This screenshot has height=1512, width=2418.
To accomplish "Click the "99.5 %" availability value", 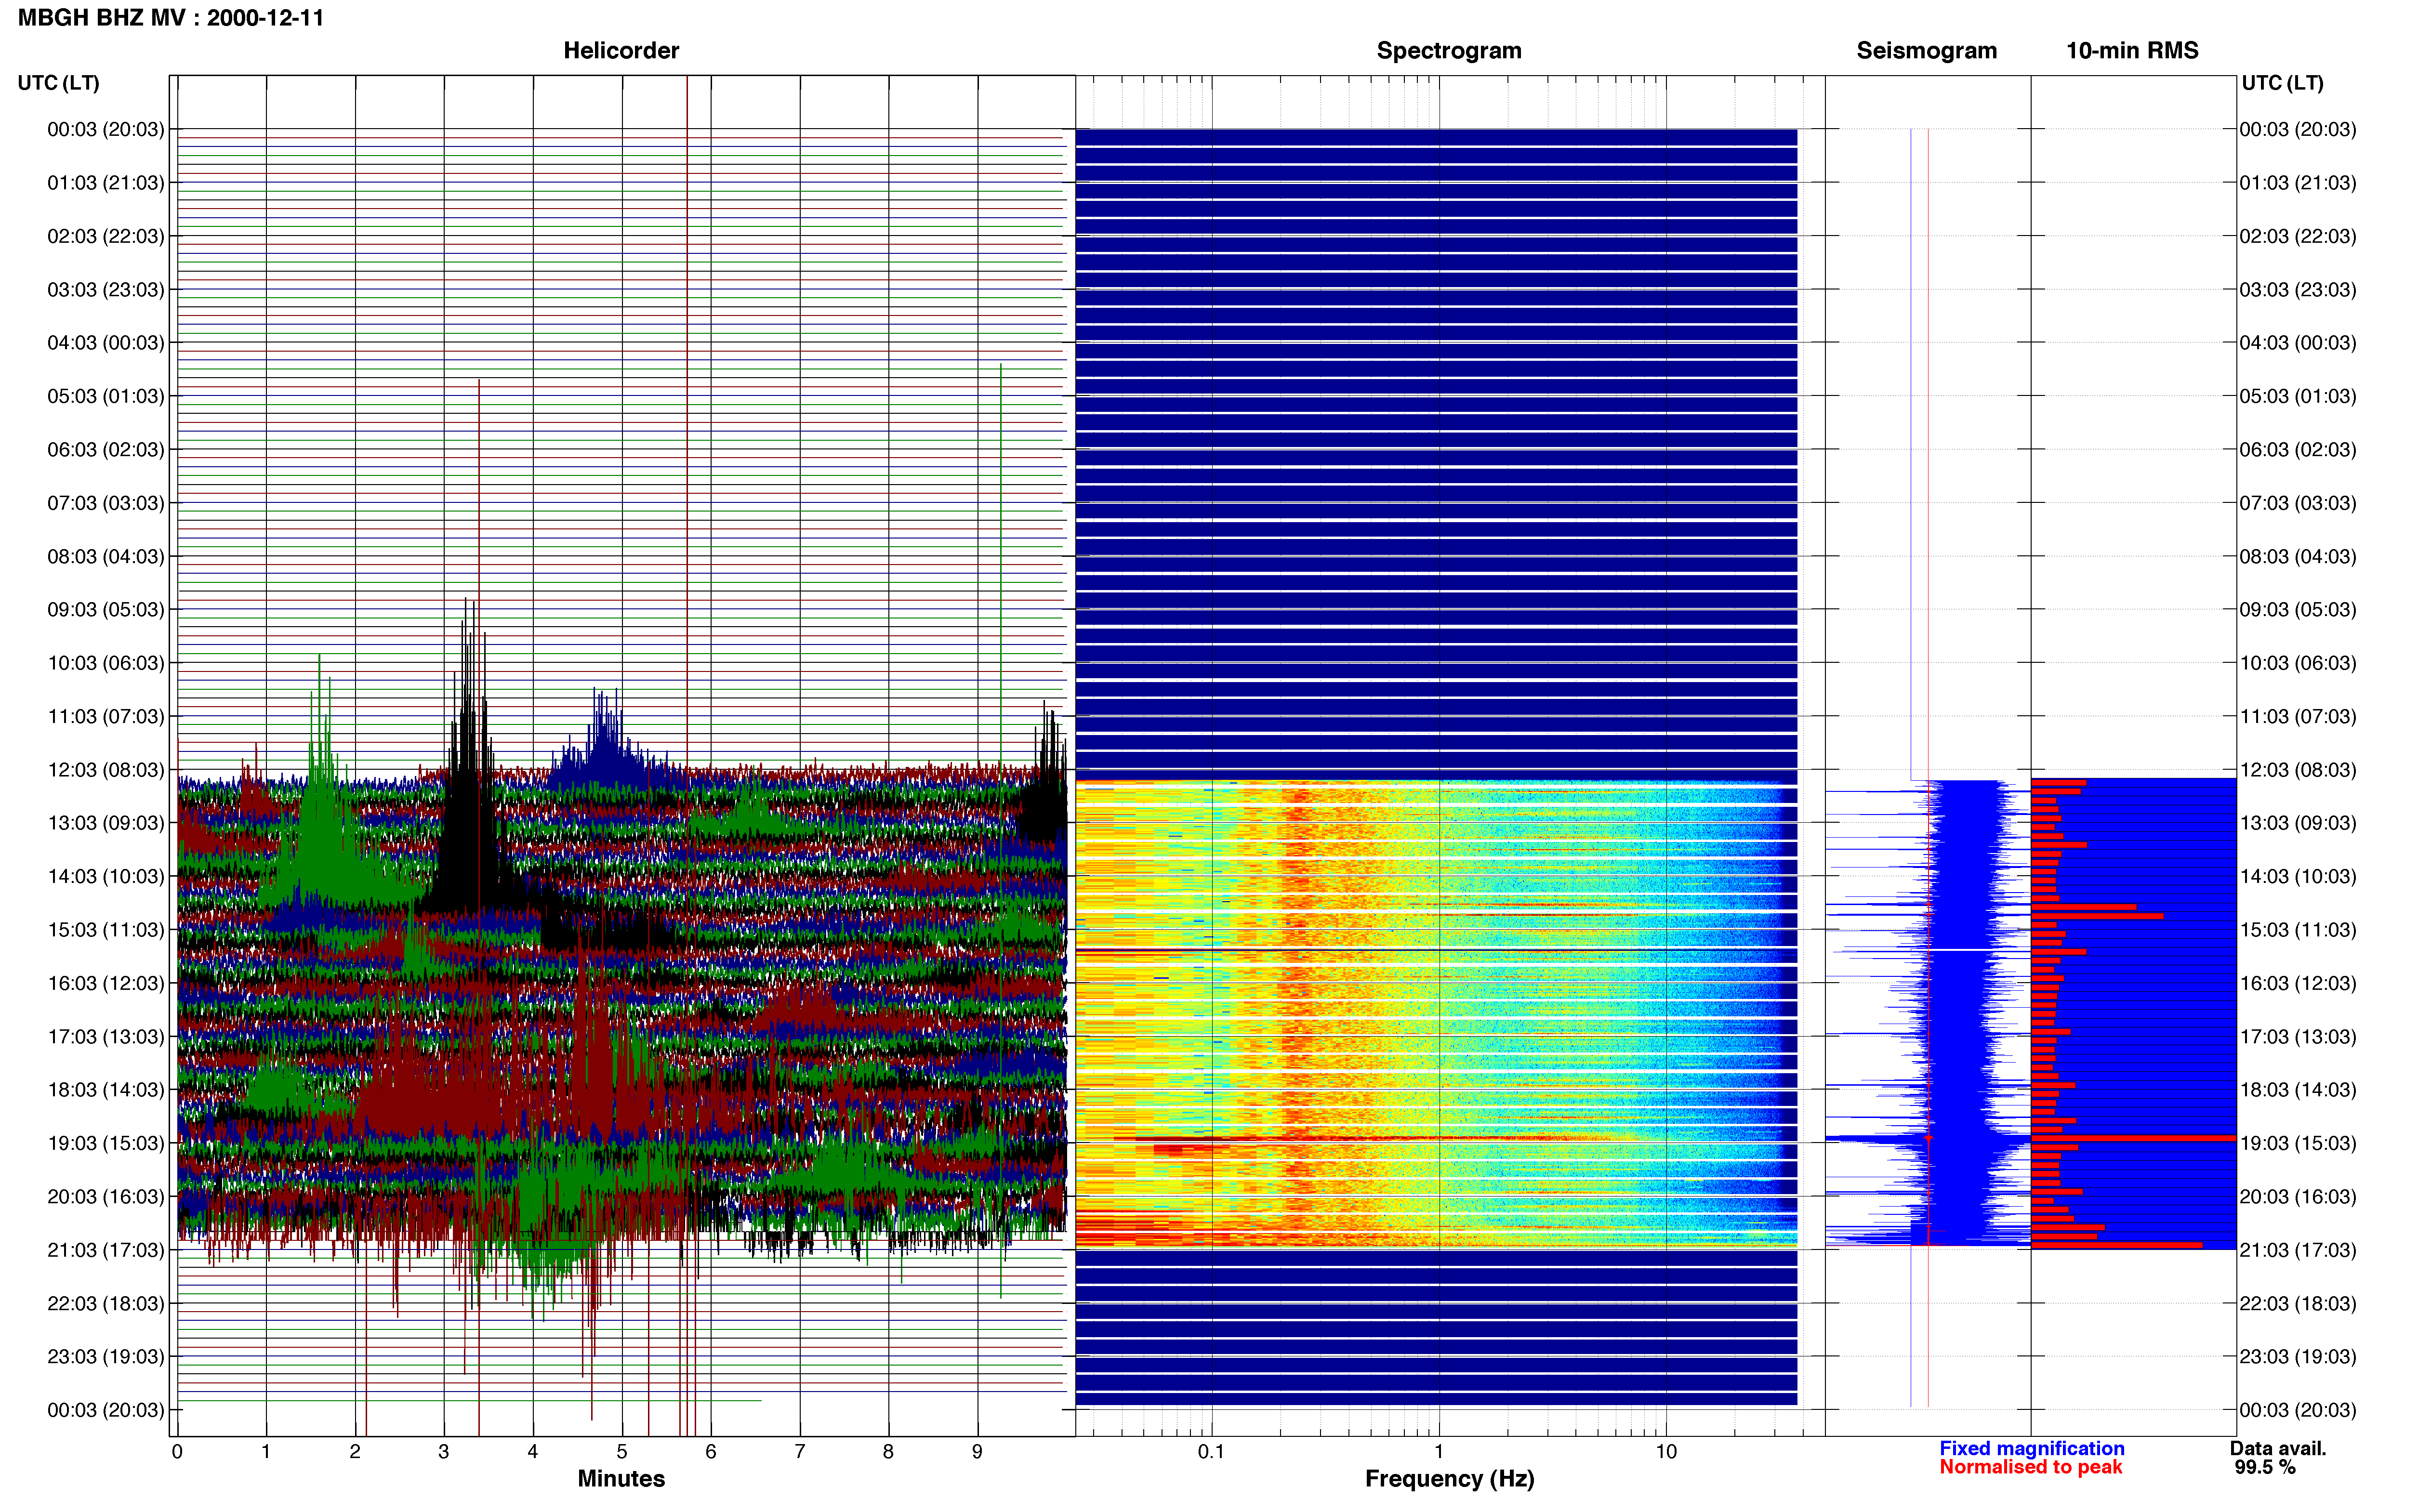I will click(x=2265, y=1467).
